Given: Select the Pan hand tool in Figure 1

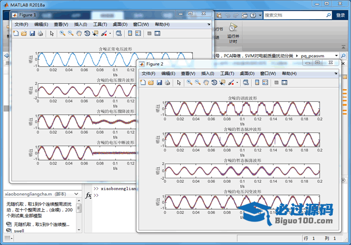Looking at the screenshot, I should click(79, 33).
